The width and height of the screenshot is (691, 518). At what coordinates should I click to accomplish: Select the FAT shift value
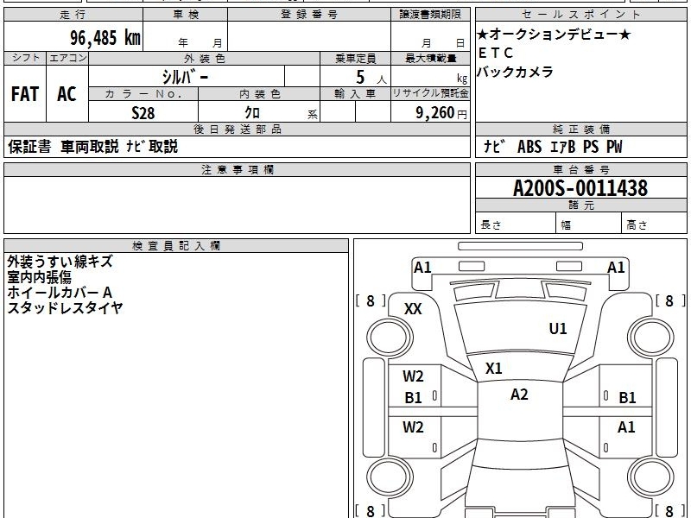25,94
